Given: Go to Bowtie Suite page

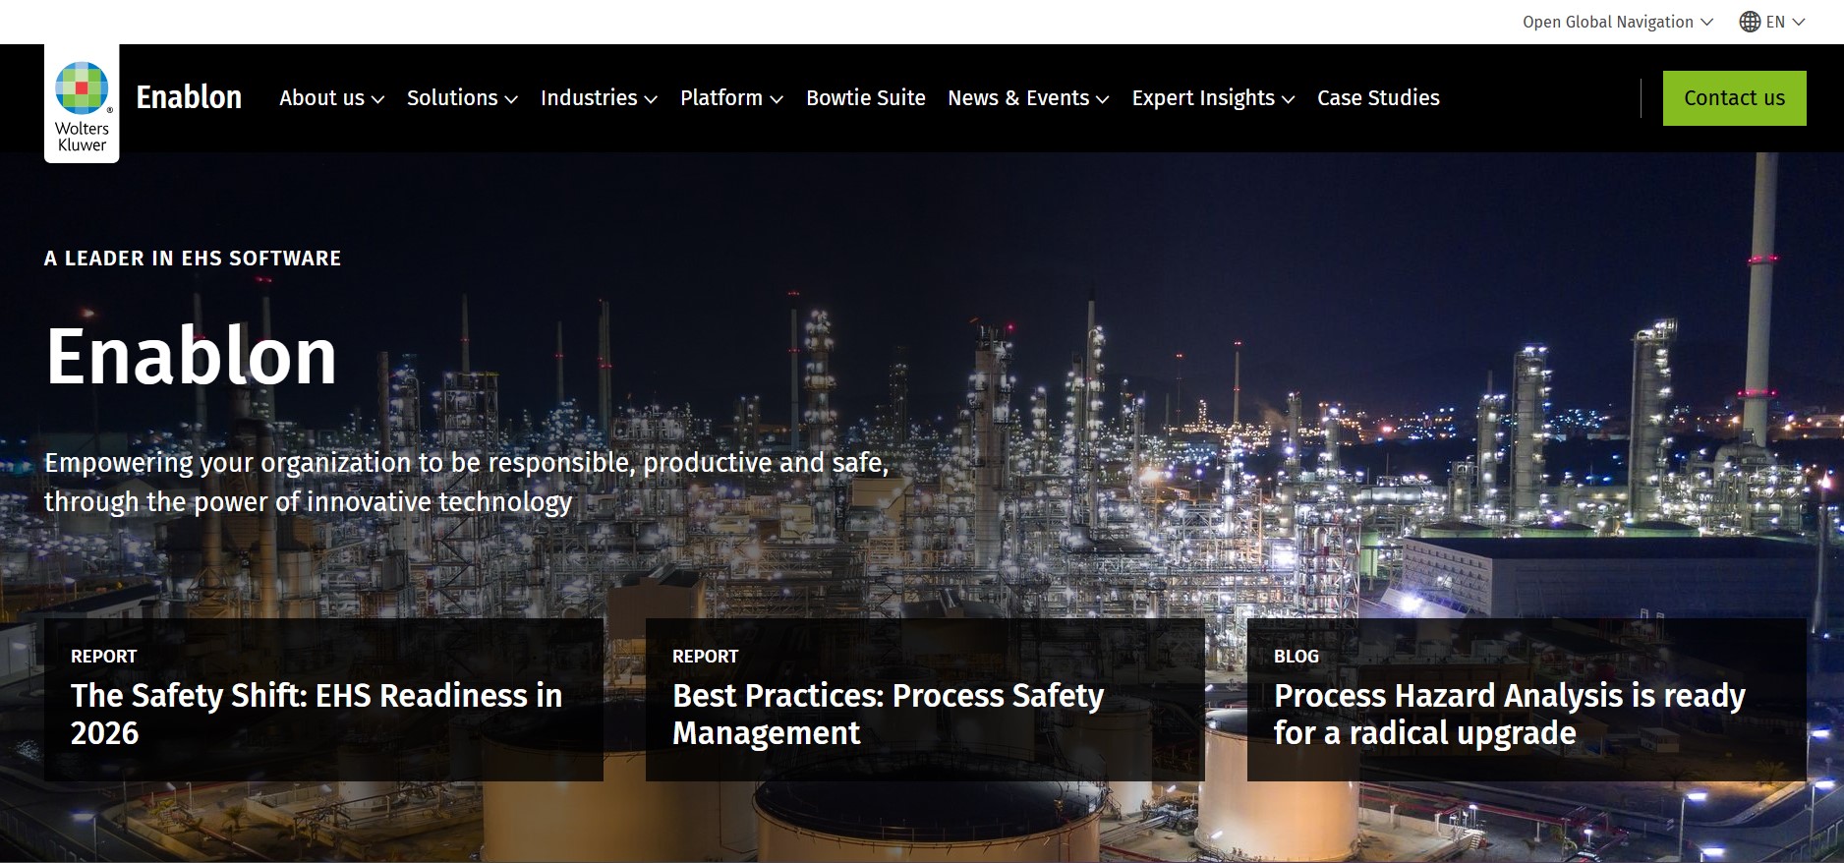Looking at the screenshot, I should click(866, 98).
